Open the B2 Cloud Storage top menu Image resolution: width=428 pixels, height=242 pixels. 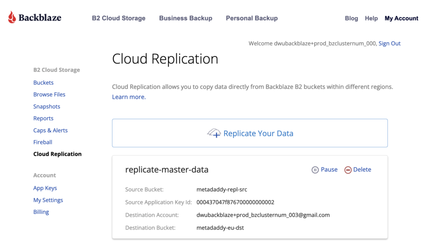coord(118,18)
